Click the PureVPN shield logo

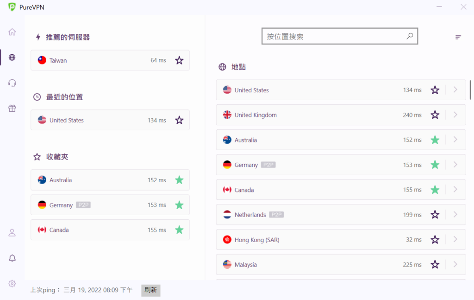tap(12, 7)
